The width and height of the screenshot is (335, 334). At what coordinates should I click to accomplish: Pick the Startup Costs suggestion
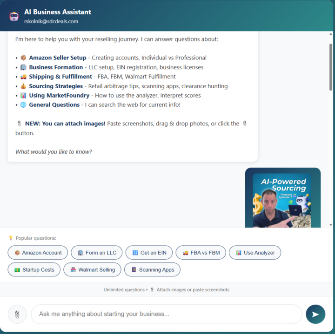click(34, 269)
